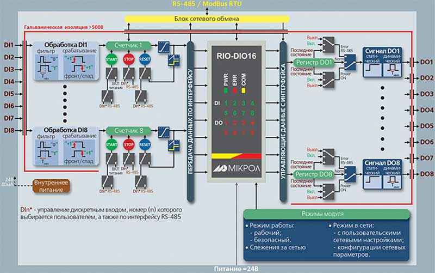Click the red STOP button under Счетчик 1
The width and height of the screenshot is (435, 273).
129,59
